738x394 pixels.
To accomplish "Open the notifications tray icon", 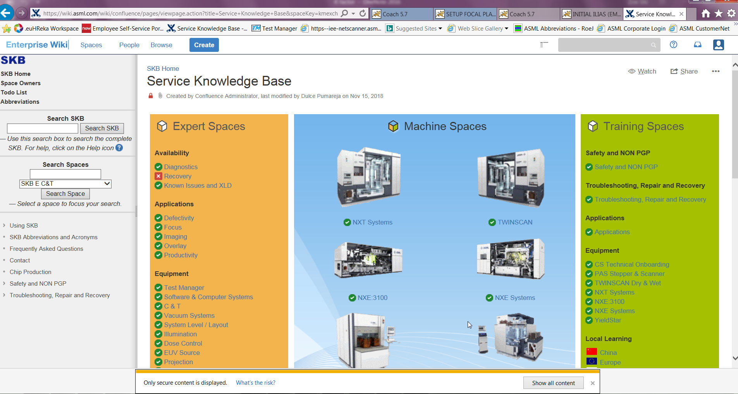I will 697,45.
